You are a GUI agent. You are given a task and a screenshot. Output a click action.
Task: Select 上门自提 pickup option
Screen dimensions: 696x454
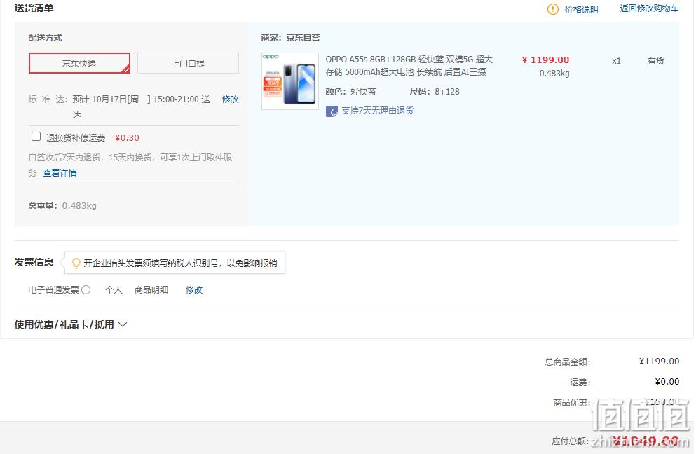(189, 63)
